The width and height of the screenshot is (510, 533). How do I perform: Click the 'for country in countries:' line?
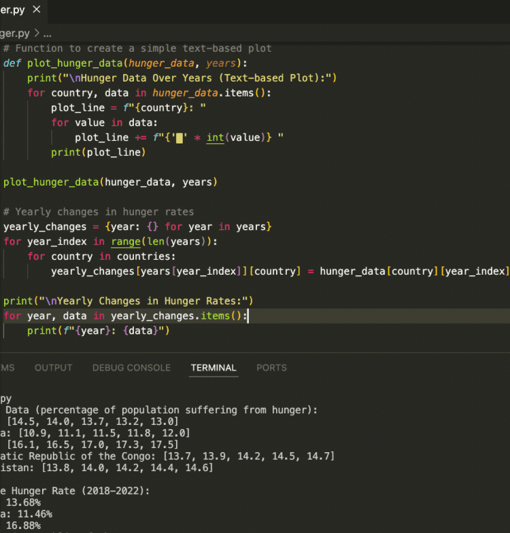point(101,257)
